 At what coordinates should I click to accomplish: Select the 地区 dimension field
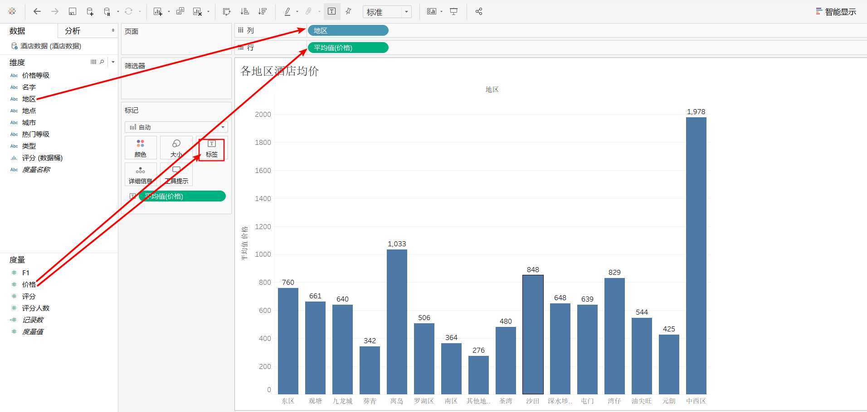(29, 99)
